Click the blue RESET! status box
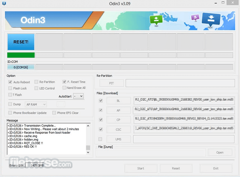Image resolution: width=240 pixels, height=177 pixels. [21, 42]
